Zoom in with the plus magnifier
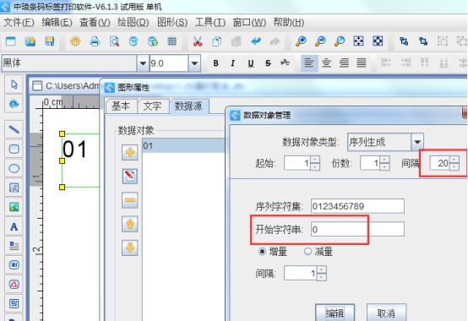 point(301,41)
